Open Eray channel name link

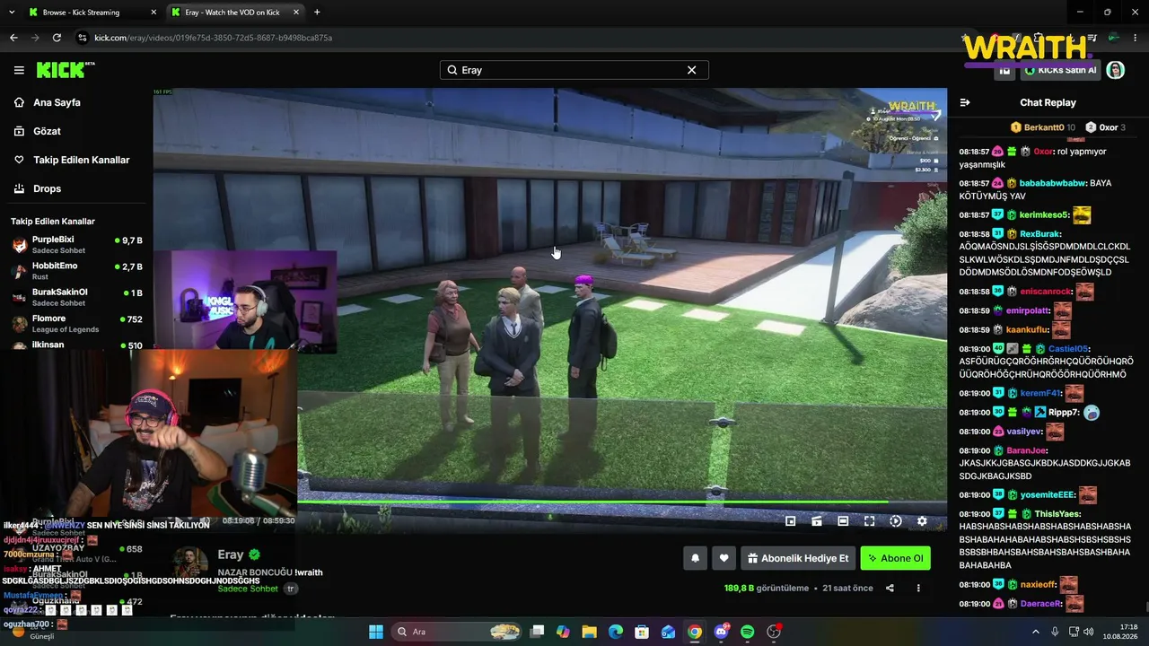[231, 554]
